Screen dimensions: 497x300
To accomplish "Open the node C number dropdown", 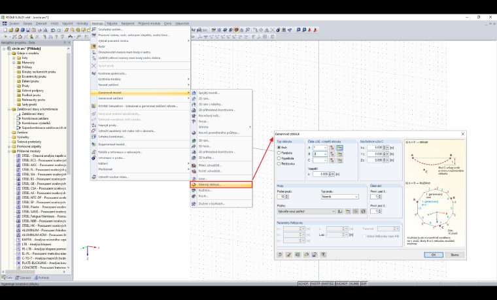I will pyautogui.click(x=325, y=160).
